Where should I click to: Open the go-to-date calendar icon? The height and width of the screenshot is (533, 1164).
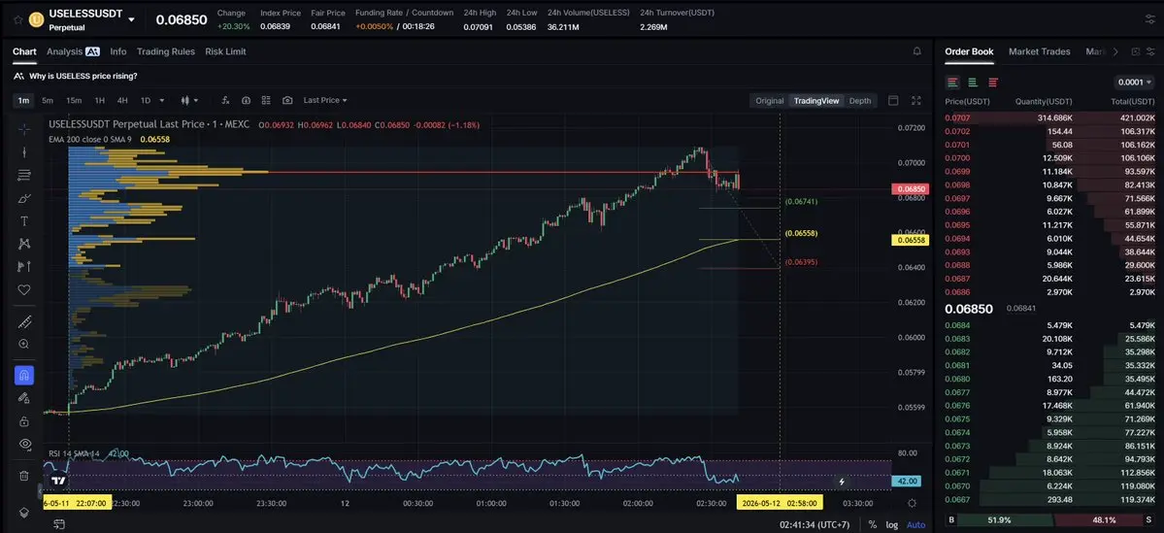58,525
